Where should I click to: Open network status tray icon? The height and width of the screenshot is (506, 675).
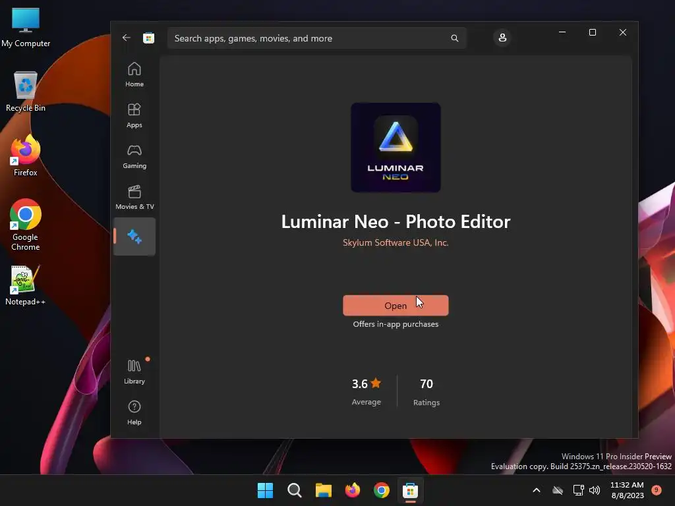[578, 490]
